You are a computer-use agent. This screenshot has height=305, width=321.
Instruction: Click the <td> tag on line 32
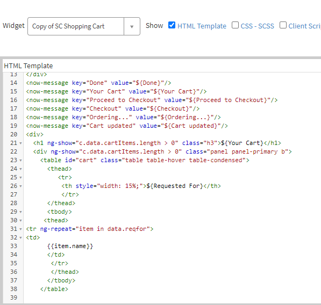pyautogui.click(x=33, y=237)
